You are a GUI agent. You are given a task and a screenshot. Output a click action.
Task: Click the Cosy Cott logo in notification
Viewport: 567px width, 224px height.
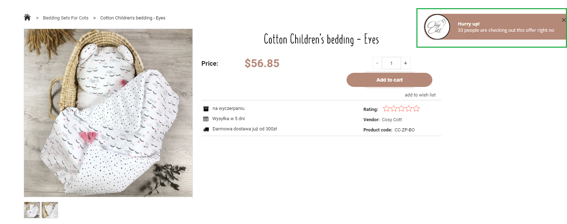tap(437, 27)
